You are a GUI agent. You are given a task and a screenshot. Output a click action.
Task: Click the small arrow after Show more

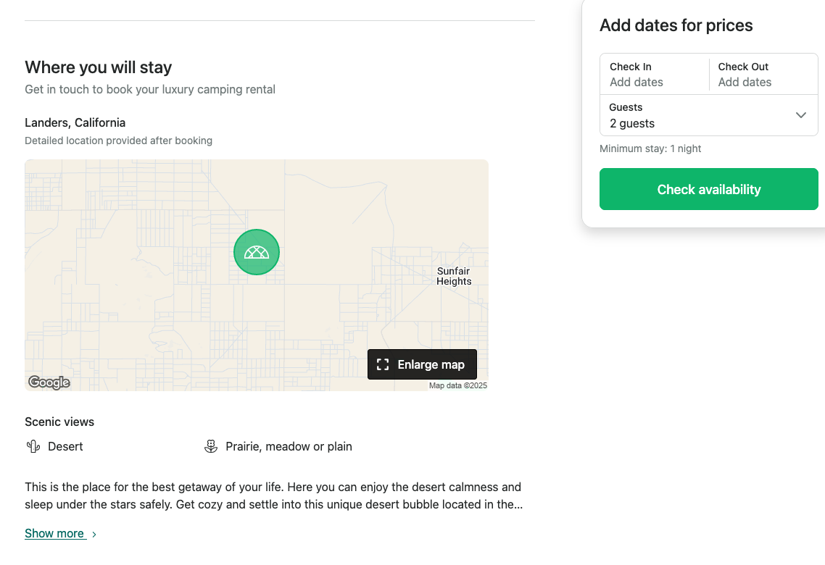(x=94, y=535)
